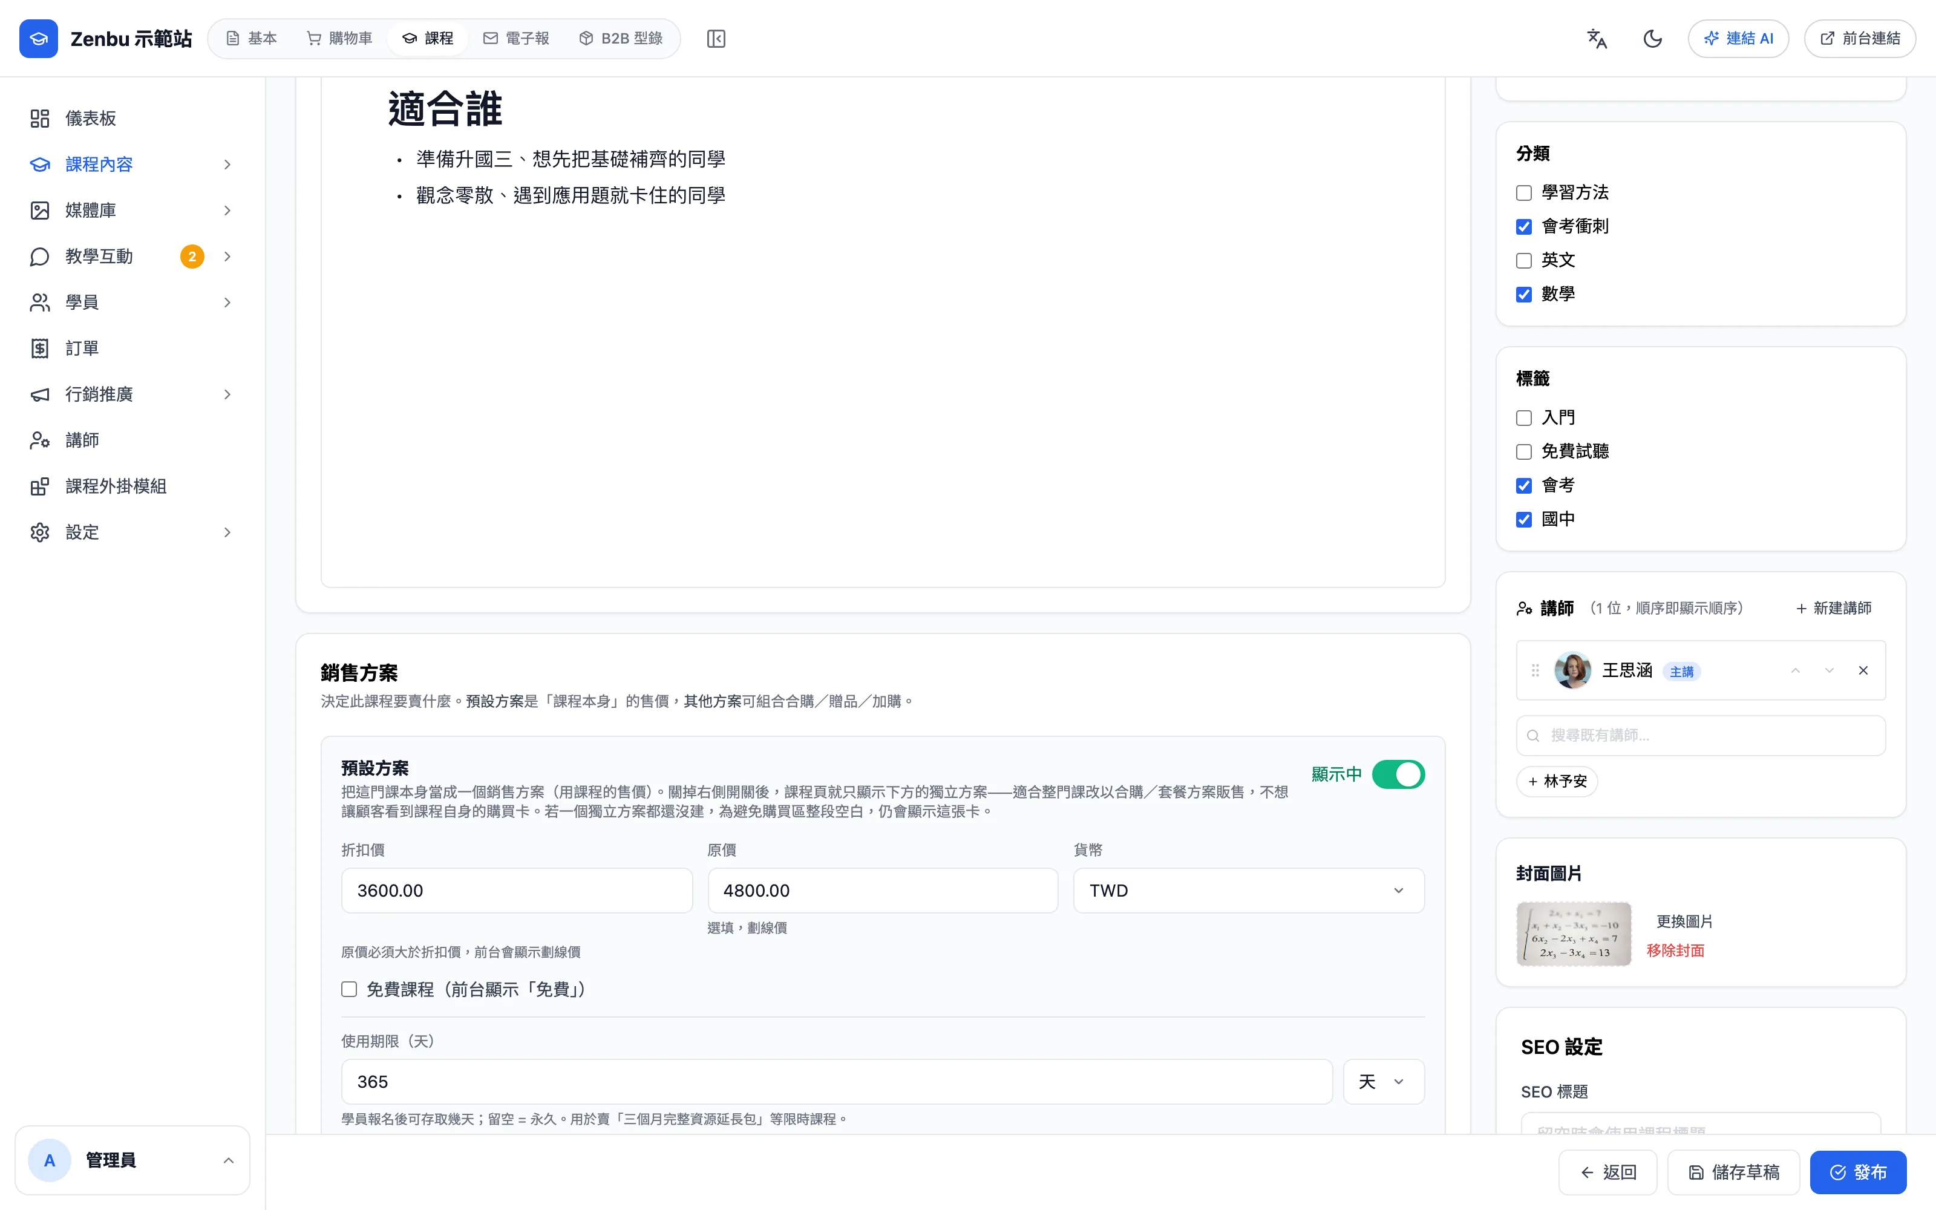Switch to the B2B 型錄 top tab
The height and width of the screenshot is (1210, 1936).
[621, 38]
